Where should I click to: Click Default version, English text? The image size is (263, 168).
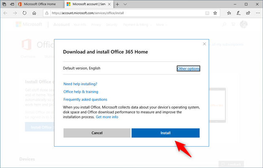pyautogui.click(x=82, y=68)
